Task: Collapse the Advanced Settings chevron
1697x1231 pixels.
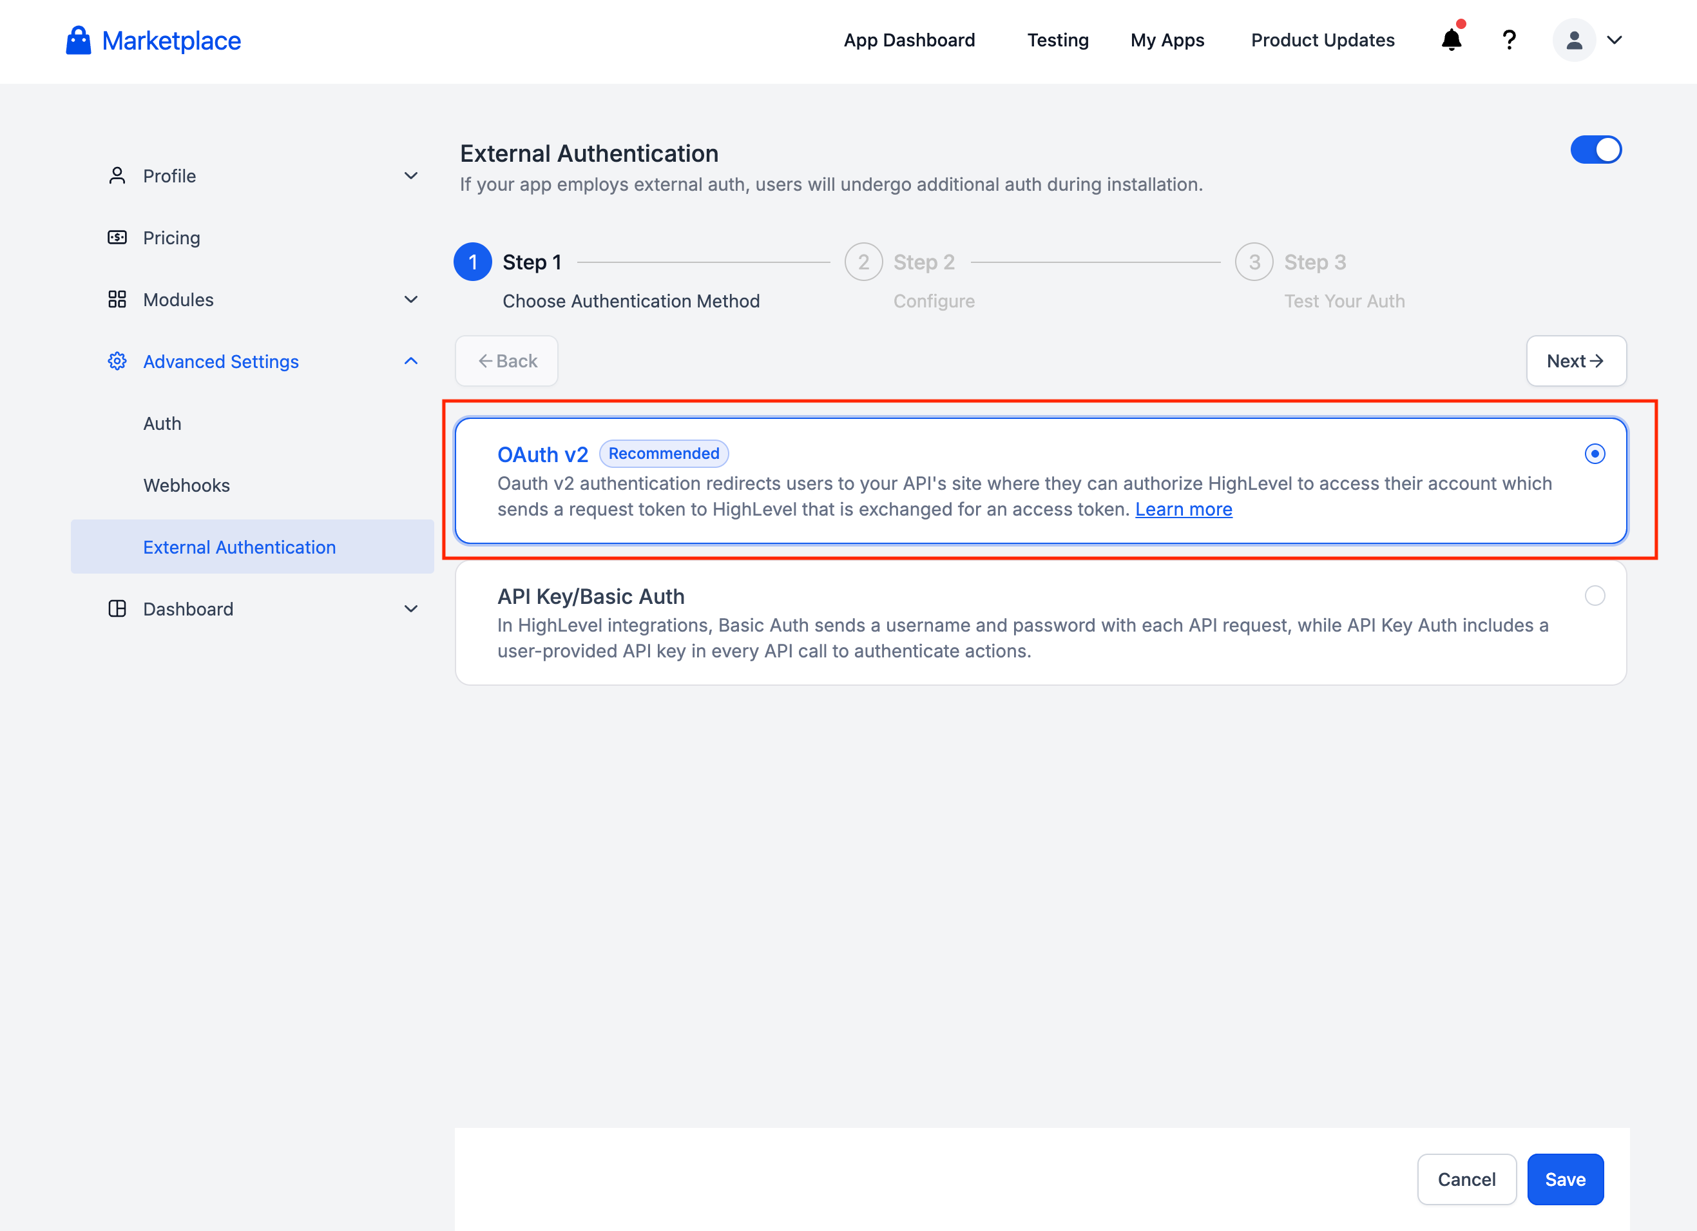Action: tap(411, 362)
